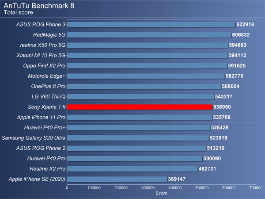
Task: Click the score value 594893
Action: click(x=238, y=45)
